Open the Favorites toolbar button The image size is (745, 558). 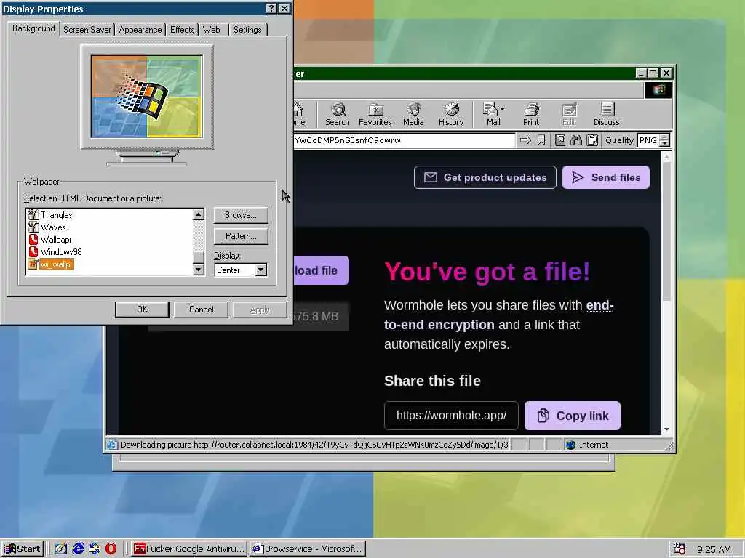coord(375,114)
